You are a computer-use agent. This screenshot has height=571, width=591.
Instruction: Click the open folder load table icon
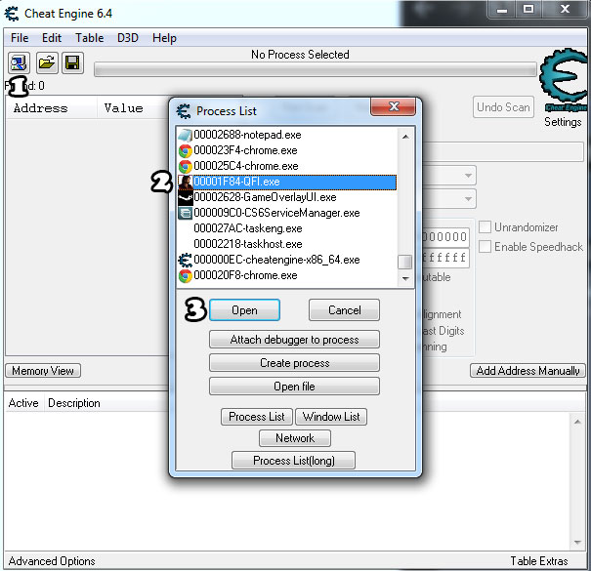(x=47, y=62)
